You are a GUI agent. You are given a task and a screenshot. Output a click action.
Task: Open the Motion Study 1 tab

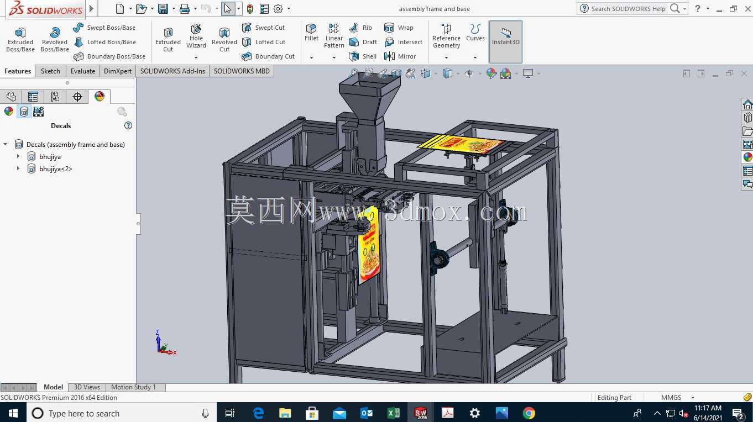(133, 387)
